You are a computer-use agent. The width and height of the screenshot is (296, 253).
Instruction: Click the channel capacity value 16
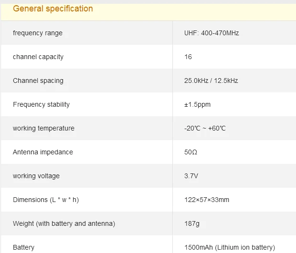[x=188, y=57]
